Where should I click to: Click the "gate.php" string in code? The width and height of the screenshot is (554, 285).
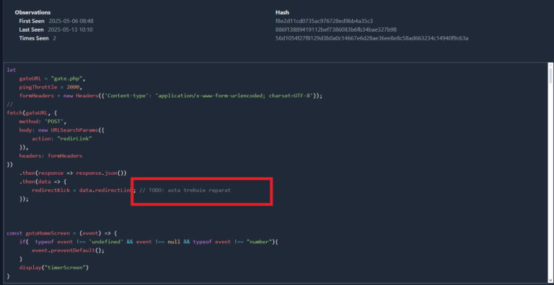(x=68, y=78)
